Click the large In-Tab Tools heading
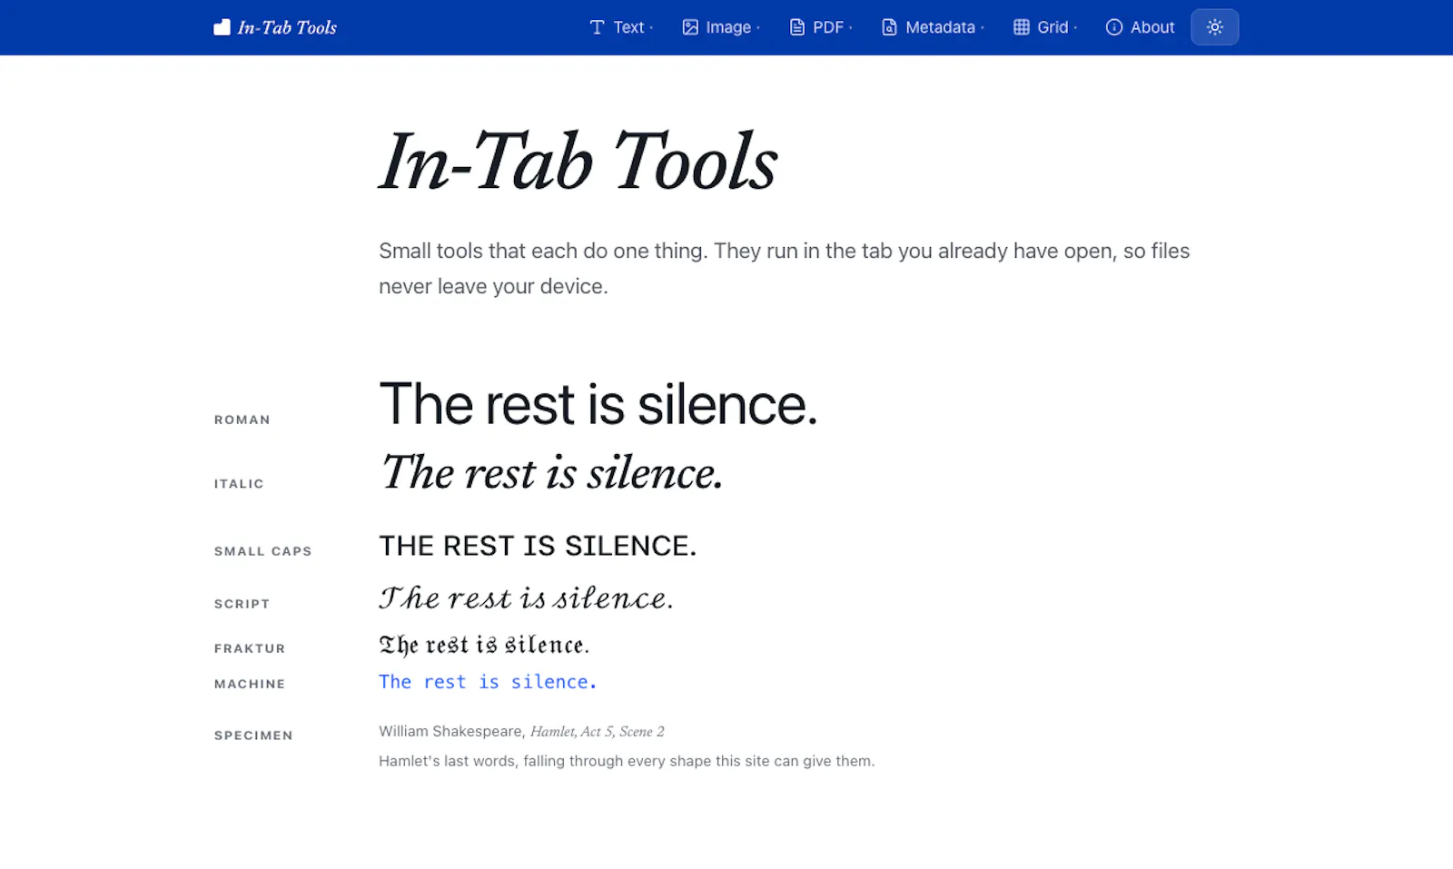1453x869 pixels. point(578,161)
